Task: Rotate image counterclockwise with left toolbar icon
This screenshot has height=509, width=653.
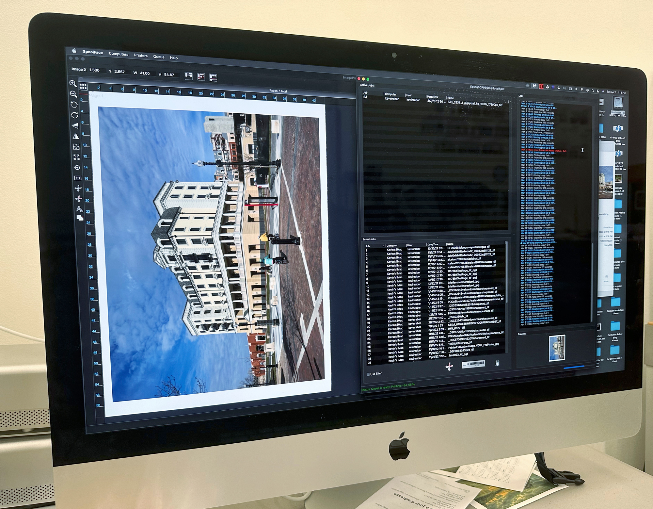Action: pos(74,105)
